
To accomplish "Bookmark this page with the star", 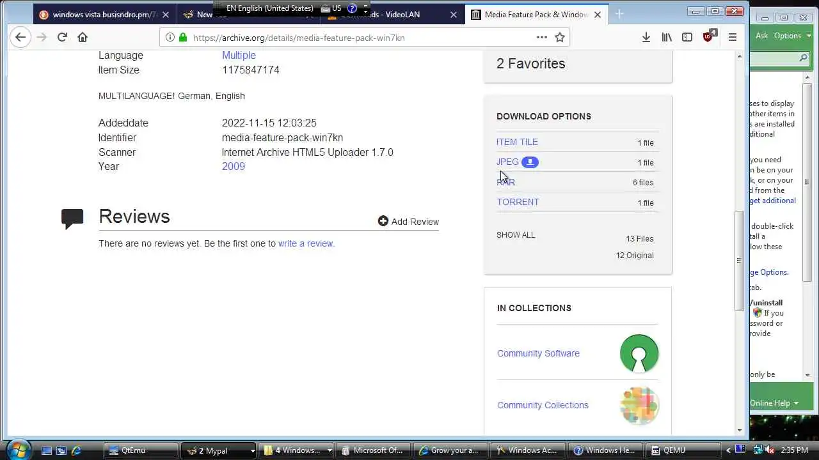I will tap(560, 38).
